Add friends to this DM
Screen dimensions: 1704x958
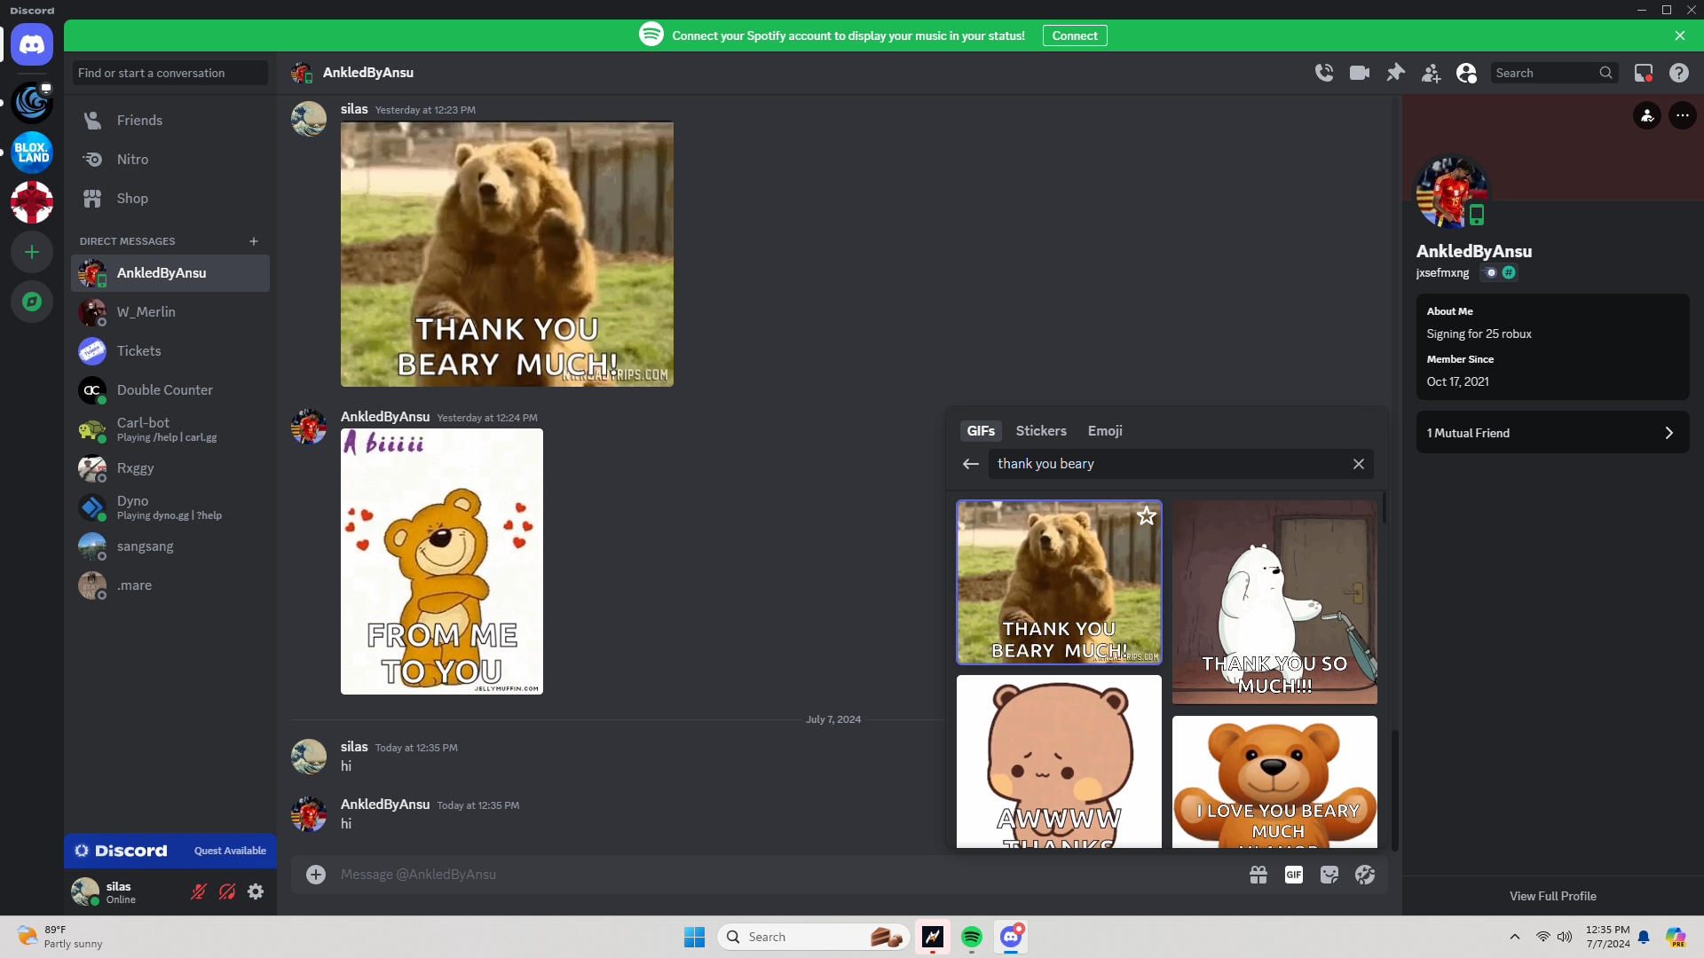(1431, 73)
